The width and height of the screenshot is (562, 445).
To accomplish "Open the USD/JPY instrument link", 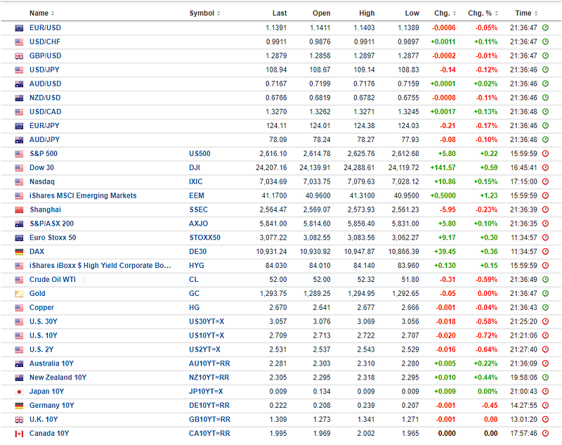I will [x=44, y=70].
